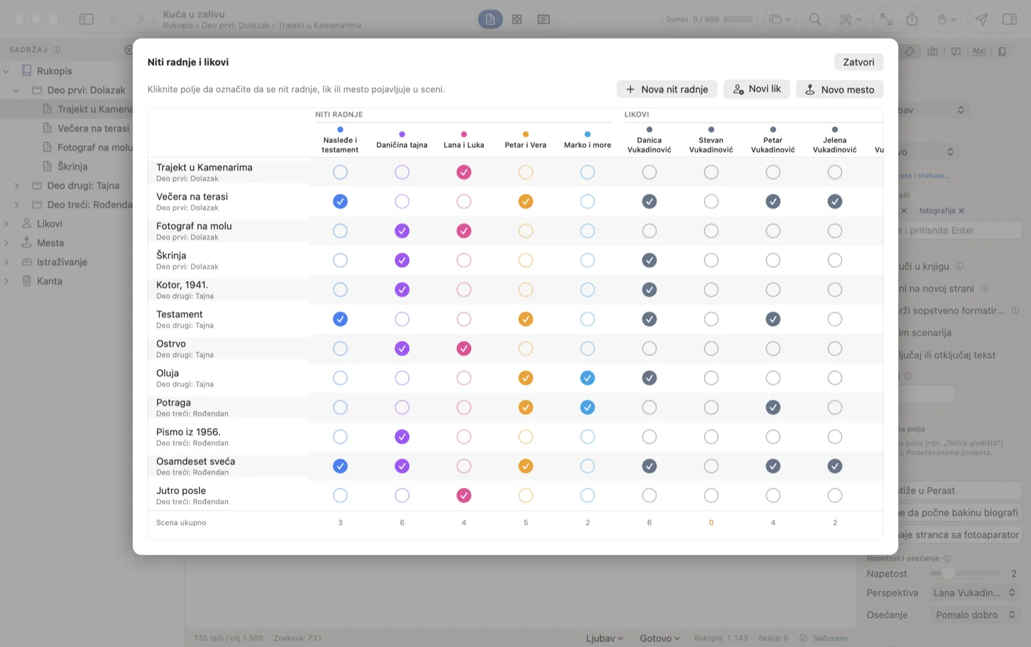Close the dialog with Zatvori button
This screenshot has width=1031, height=647.
point(858,62)
